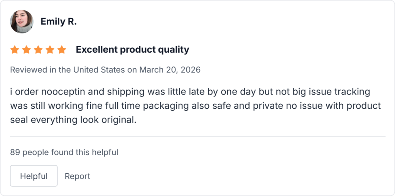Click the number 89 in helpful count
Viewport: 395px width, 196px height.
tap(15, 152)
